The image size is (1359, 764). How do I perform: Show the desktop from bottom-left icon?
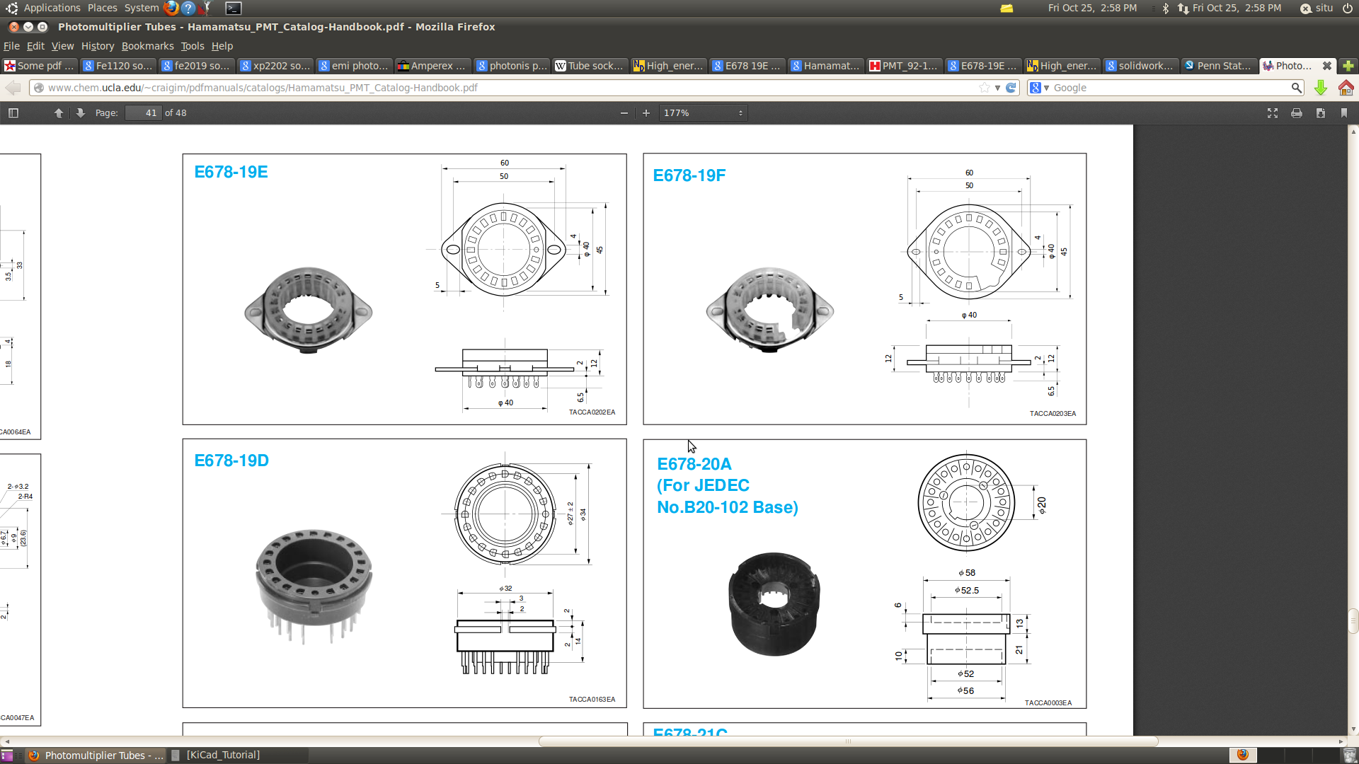tap(7, 756)
